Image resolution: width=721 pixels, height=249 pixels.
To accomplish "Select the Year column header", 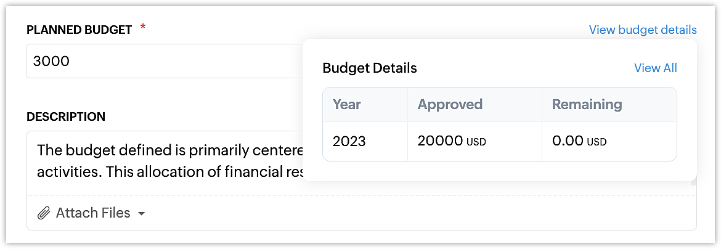I will click(346, 104).
